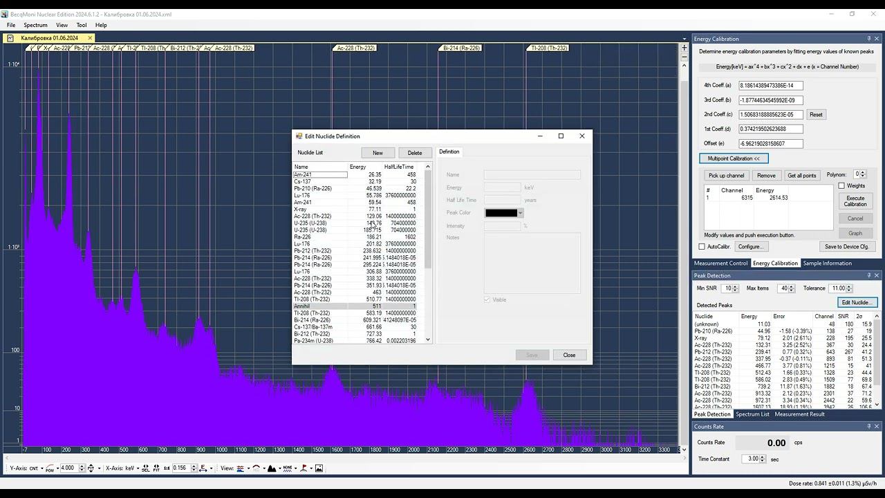Click the X-axis FIT icon
The width and height of the screenshot is (885, 498).
(156, 468)
